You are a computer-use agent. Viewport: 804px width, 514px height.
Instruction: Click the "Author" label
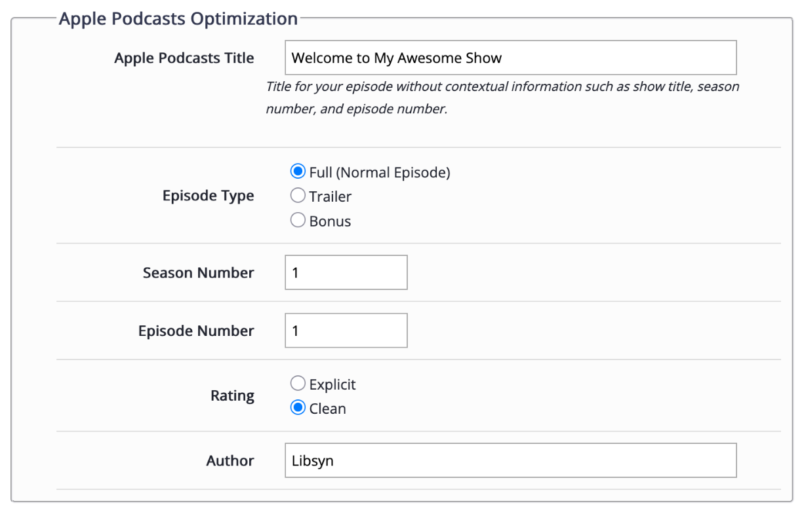[230, 461]
